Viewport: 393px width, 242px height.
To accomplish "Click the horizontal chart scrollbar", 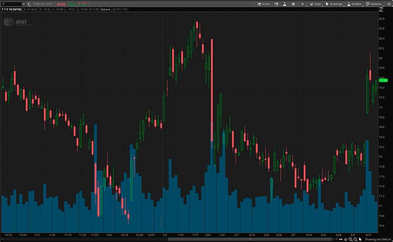I will tap(250, 239).
